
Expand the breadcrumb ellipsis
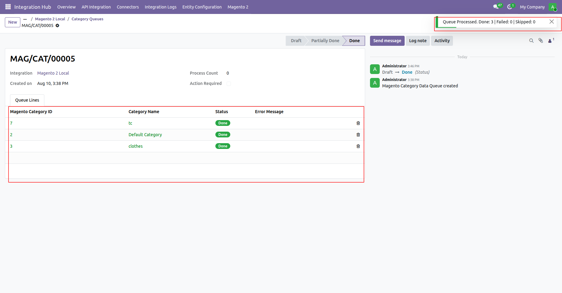coord(25,19)
